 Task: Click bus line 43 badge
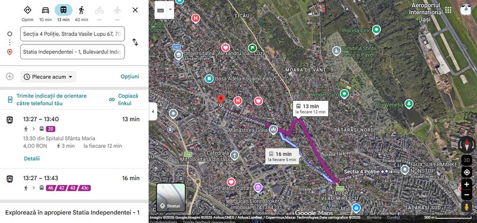point(73,188)
